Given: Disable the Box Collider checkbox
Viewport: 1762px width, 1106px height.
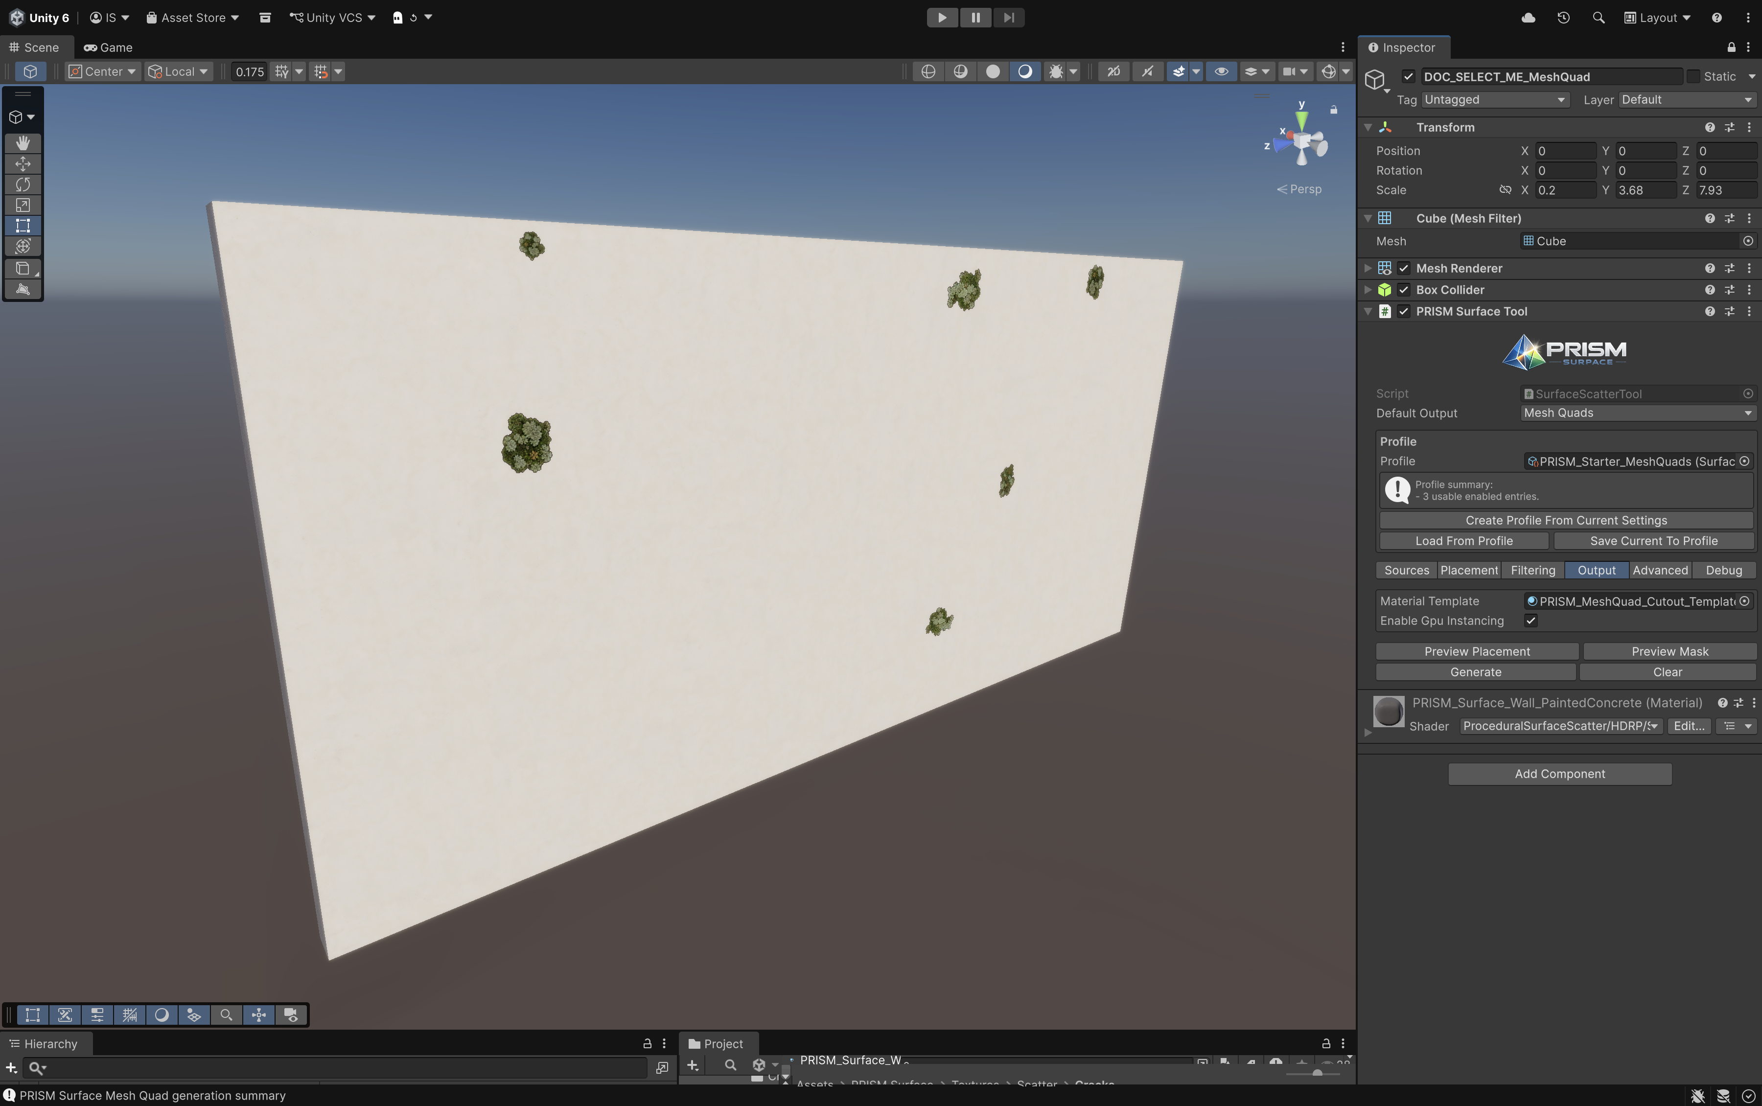Looking at the screenshot, I should (x=1404, y=290).
